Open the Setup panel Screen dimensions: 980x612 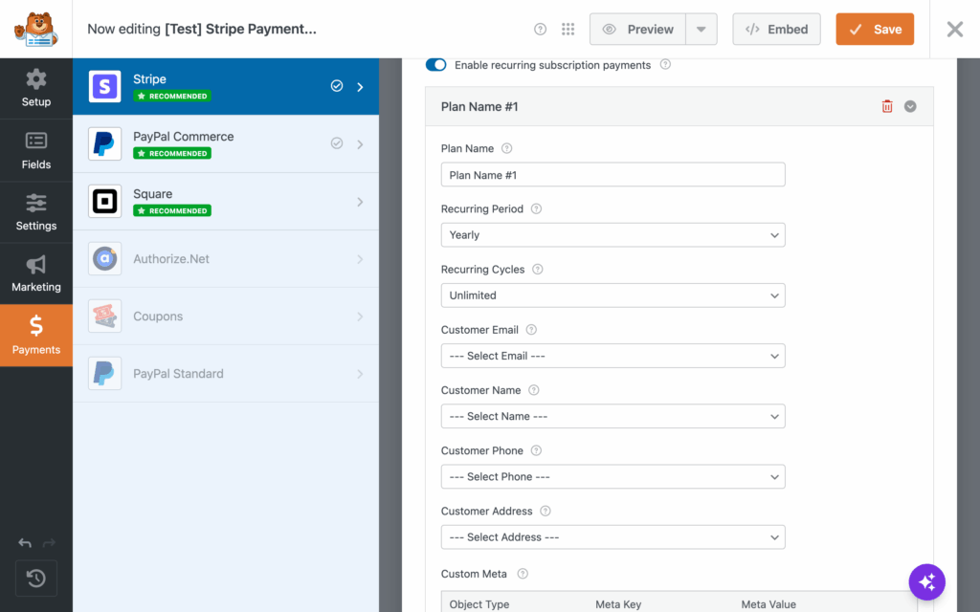[x=36, y=89]
